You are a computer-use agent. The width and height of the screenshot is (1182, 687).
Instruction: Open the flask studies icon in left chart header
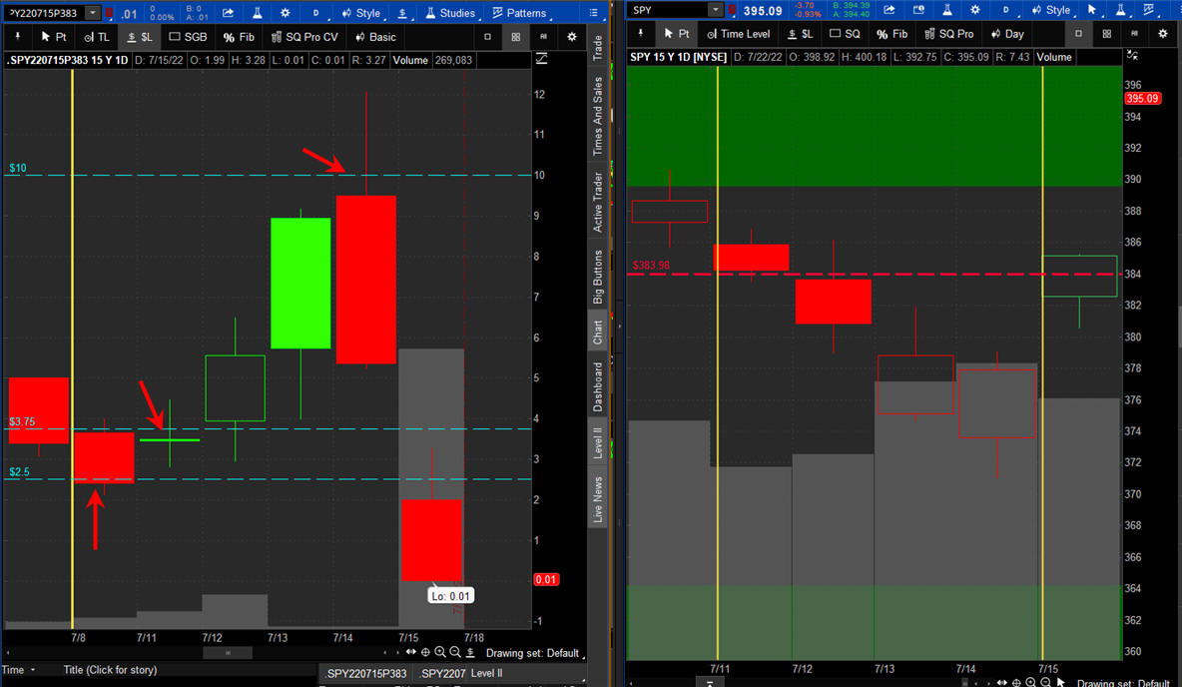[x=257, y=13]
